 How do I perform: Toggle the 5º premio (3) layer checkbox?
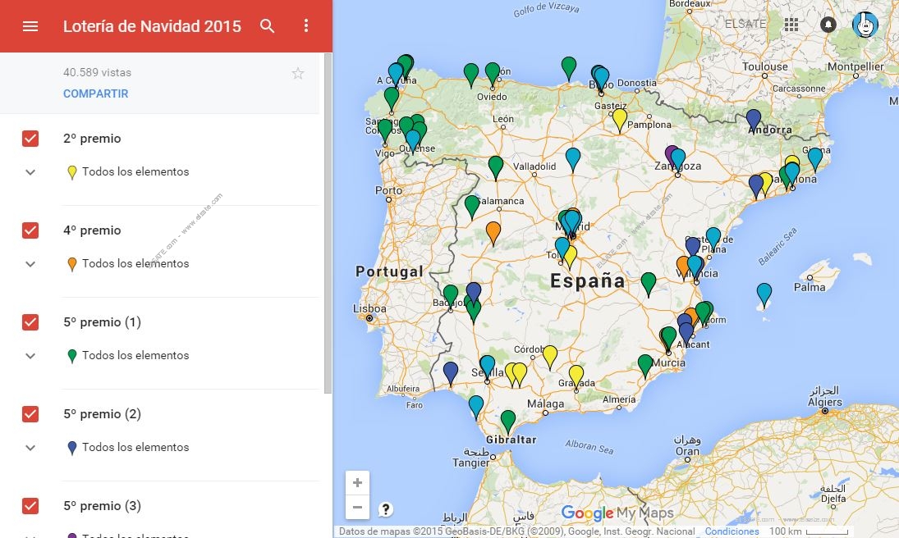tap(30, 506)
